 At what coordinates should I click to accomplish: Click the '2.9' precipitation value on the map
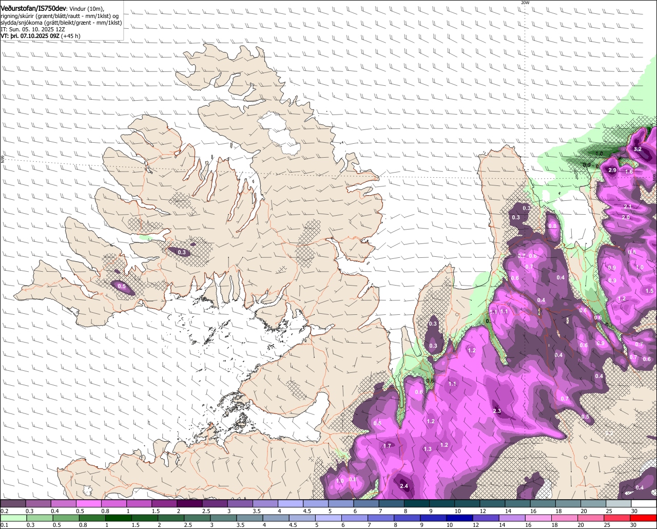point(612,170)
